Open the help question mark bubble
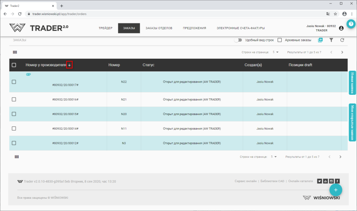 [351, 24]
